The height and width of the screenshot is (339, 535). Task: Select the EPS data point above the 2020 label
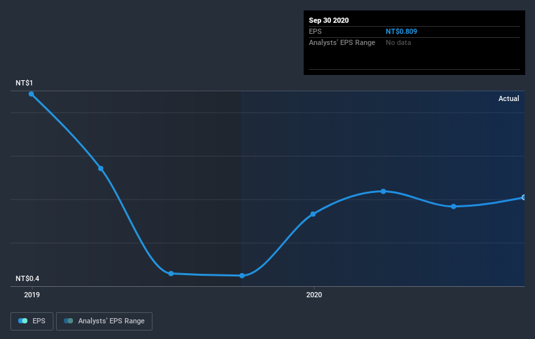313,214
